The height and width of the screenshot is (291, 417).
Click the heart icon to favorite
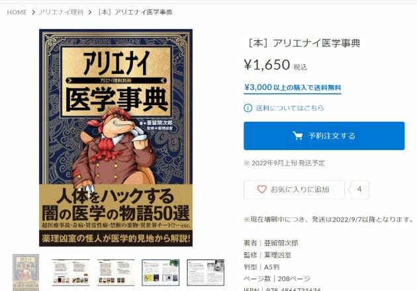261,189
